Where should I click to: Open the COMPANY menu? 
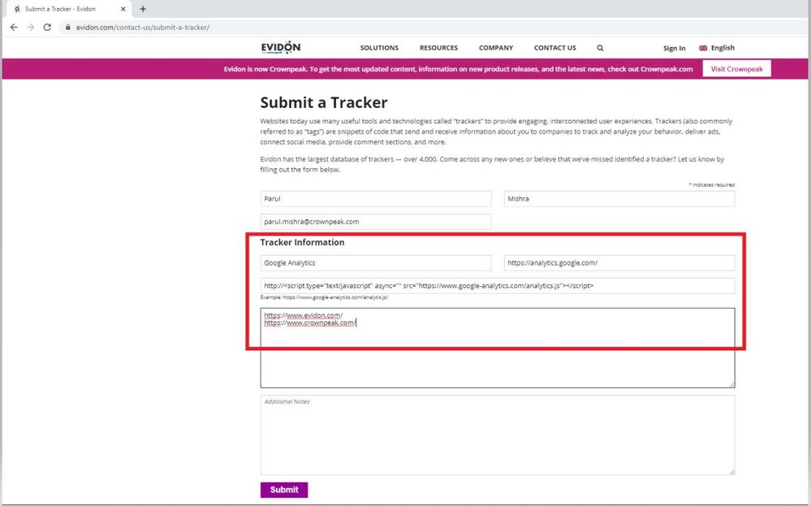click(x=496, y=48)
